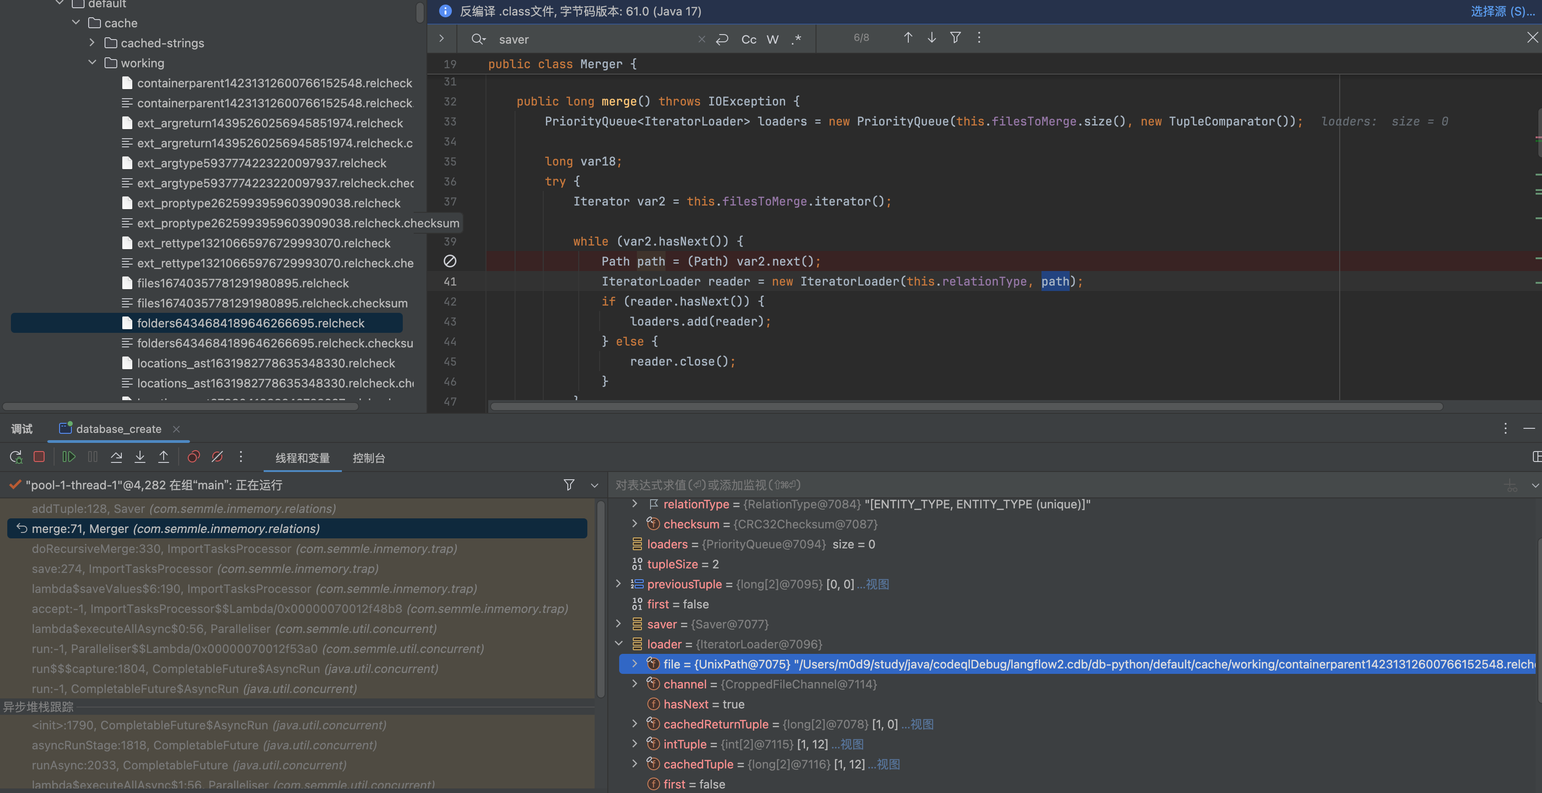Expand saver variable node
Screen dimensions: 1542x793
(x=618, y=624)
